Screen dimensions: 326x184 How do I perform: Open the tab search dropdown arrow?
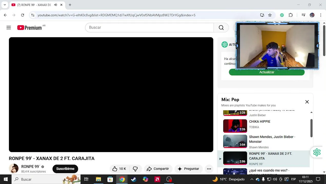(5, 5)
